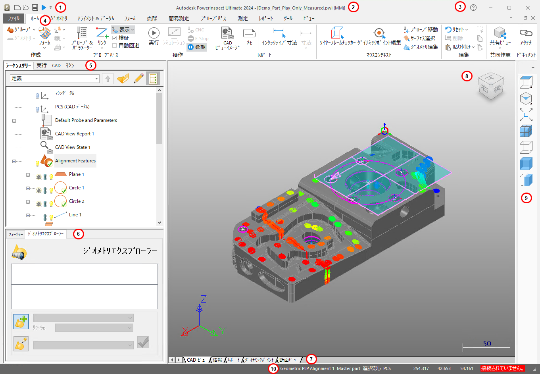Open the リセット dropdown
The width and height of the screenshot is (540, 374).
point(457,30)
